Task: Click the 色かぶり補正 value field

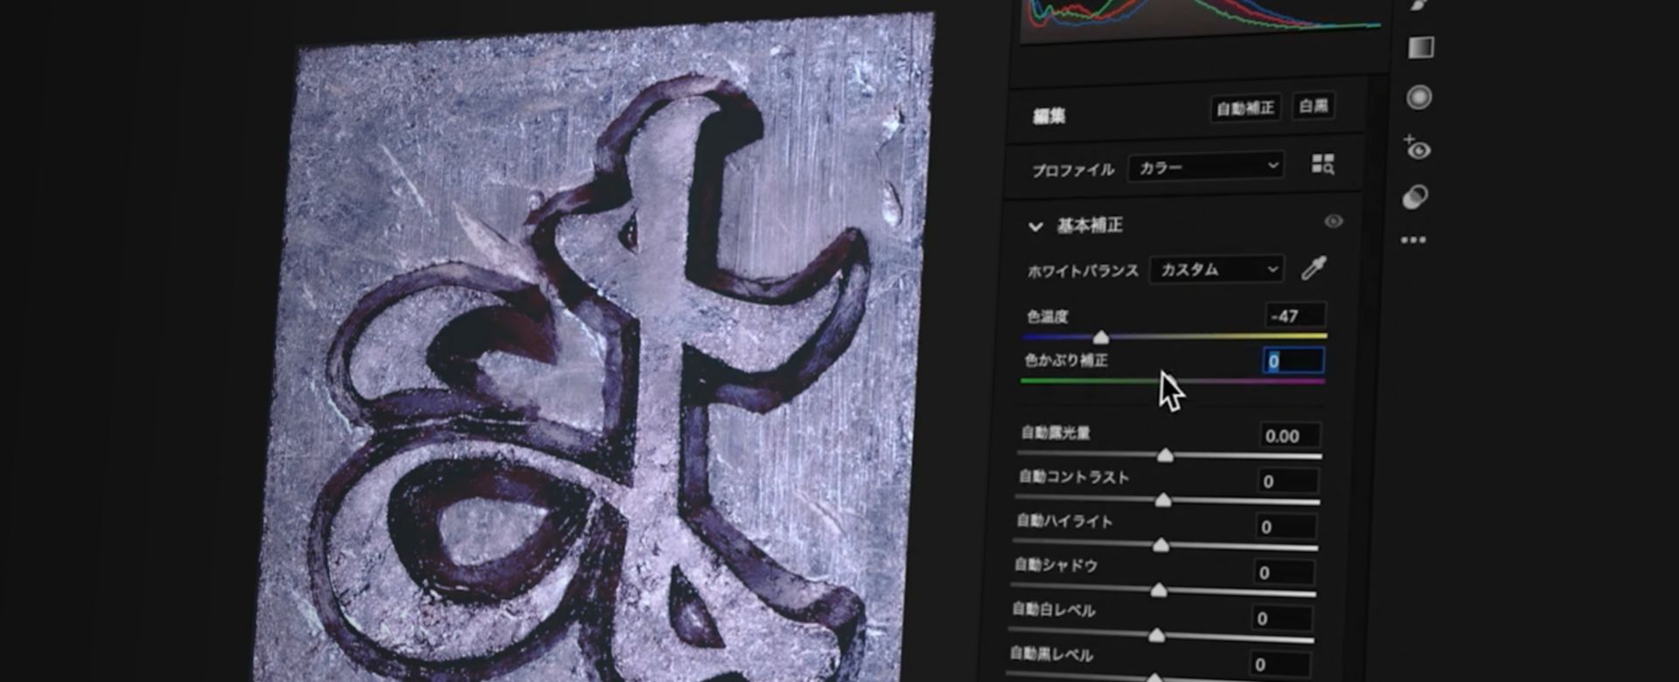Action: click(x=1293, y=361)
